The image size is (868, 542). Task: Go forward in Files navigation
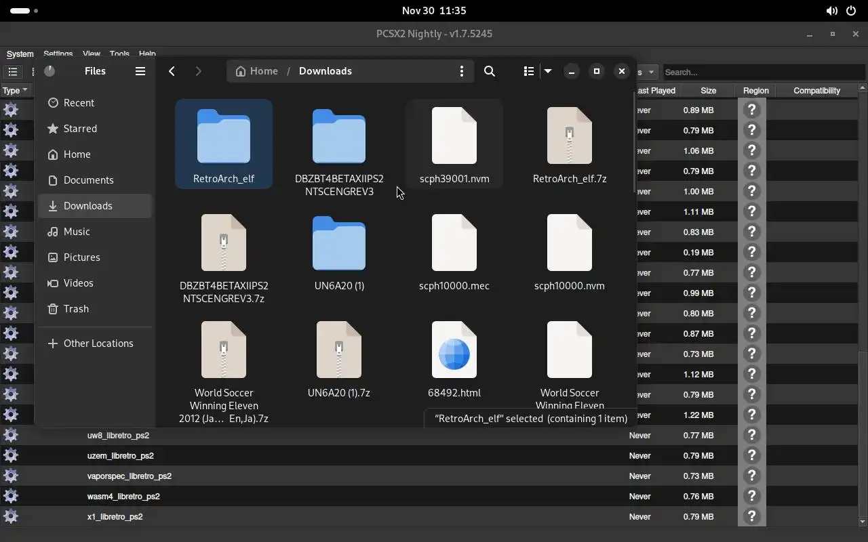pyautogui.click(x=198, y=71)
